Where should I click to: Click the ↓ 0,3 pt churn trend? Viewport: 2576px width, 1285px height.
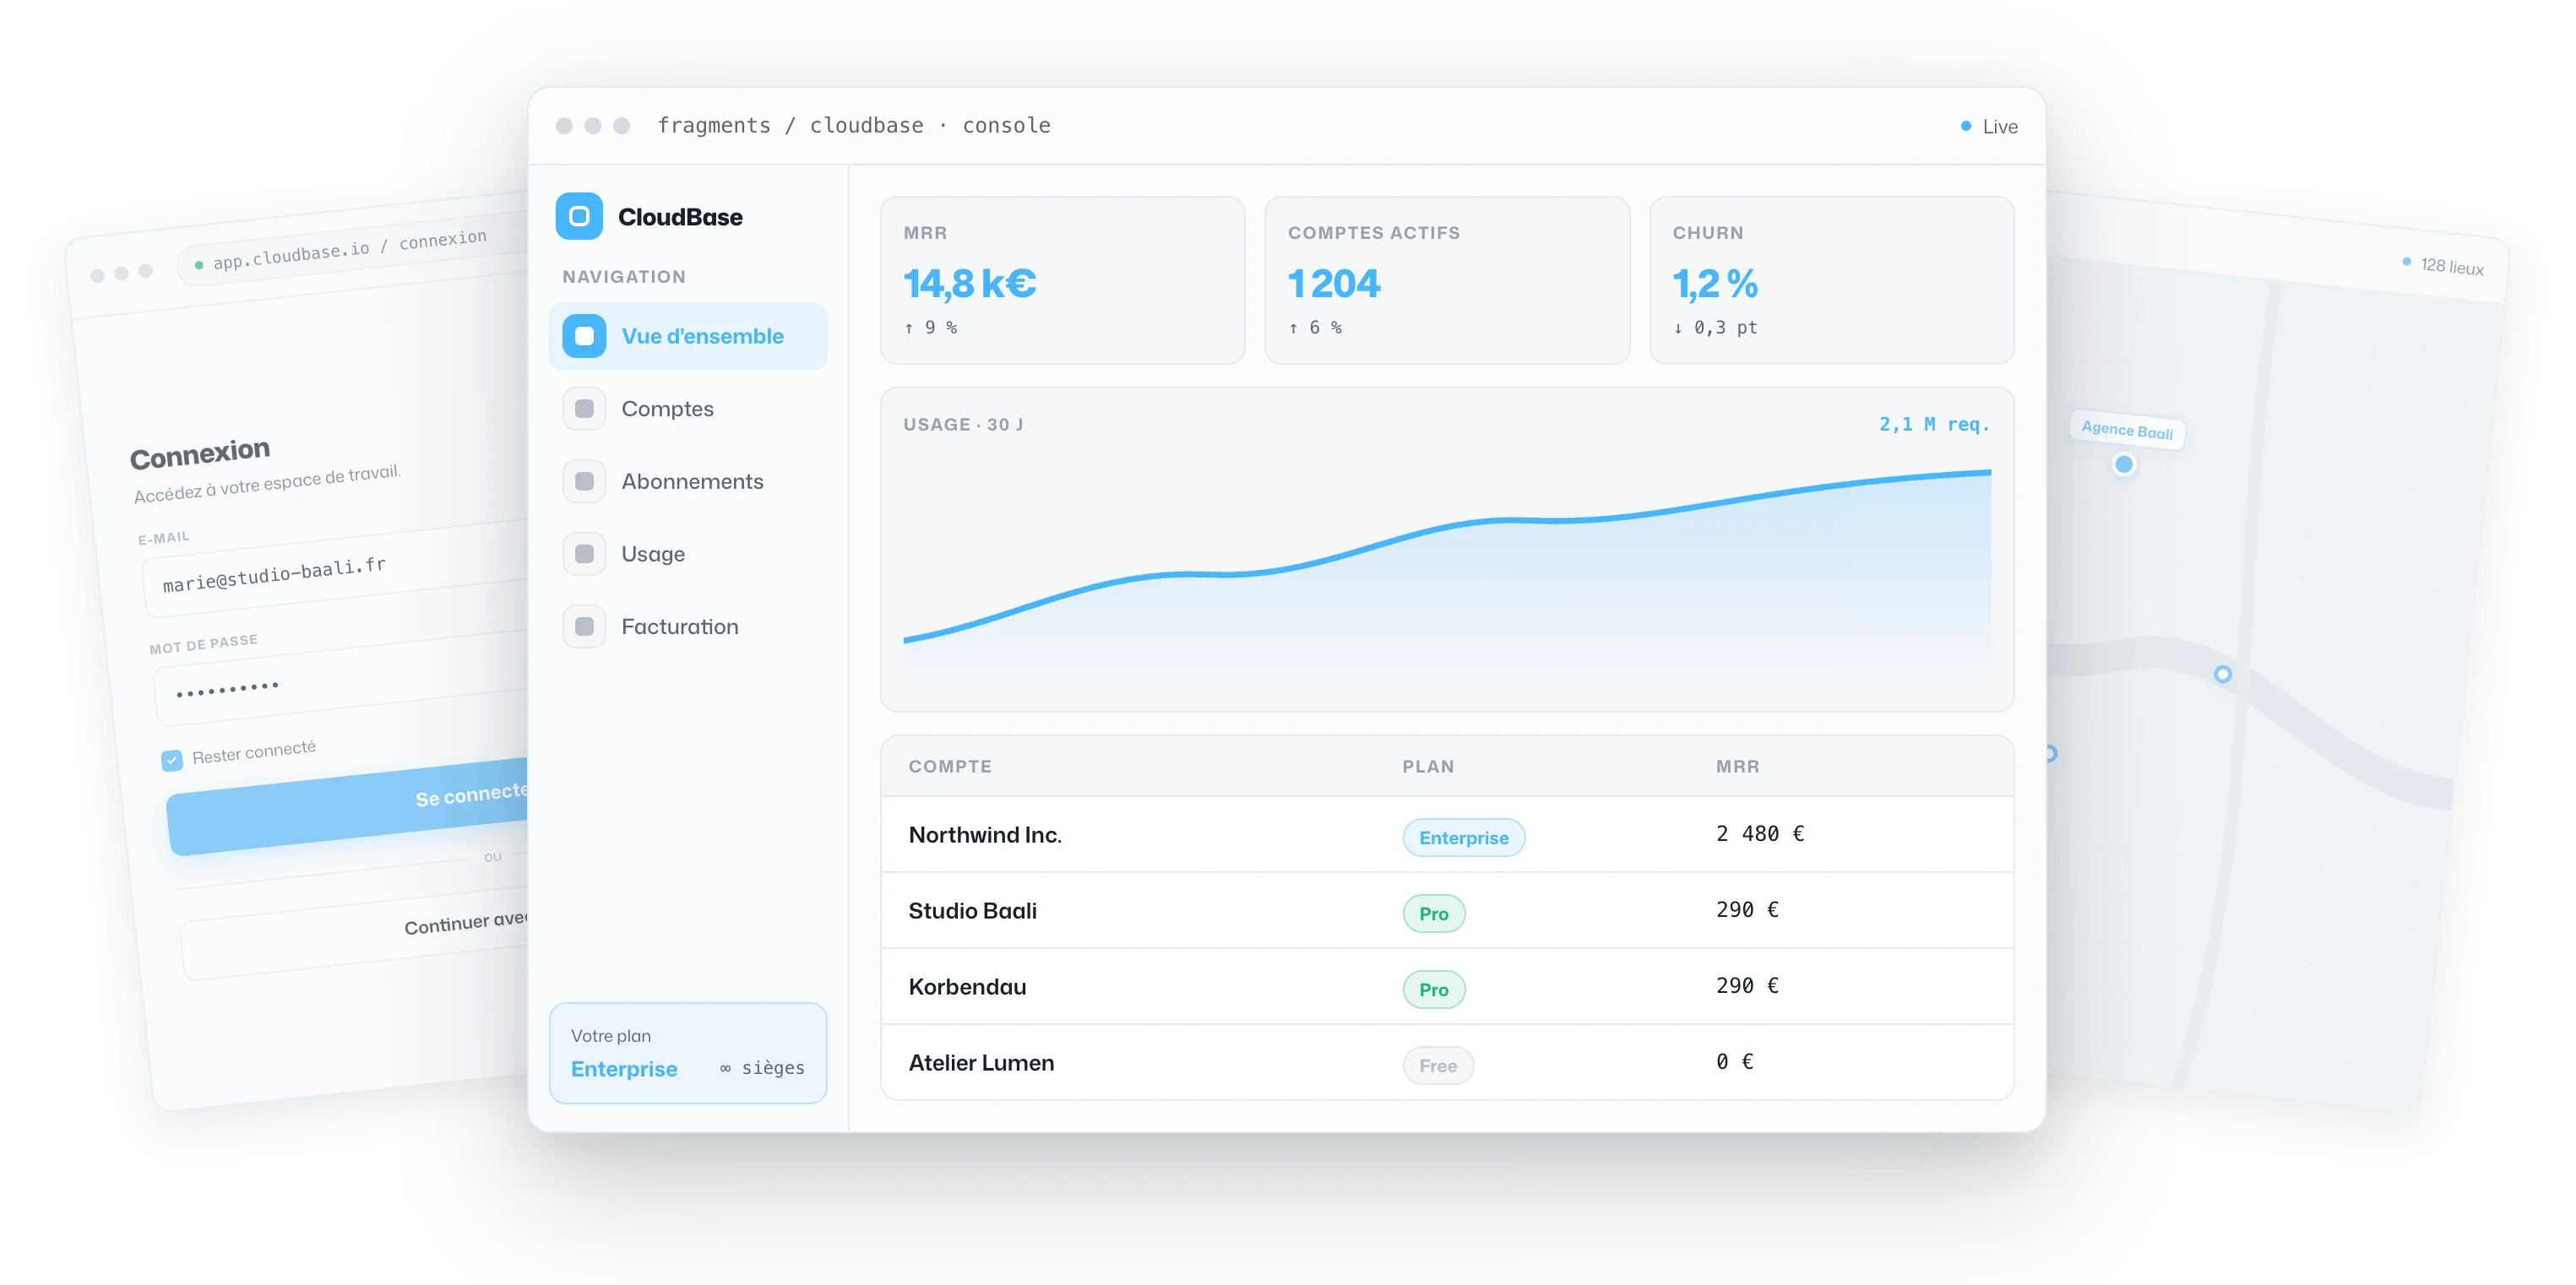pyautogui.click(x=1715, y=328)
